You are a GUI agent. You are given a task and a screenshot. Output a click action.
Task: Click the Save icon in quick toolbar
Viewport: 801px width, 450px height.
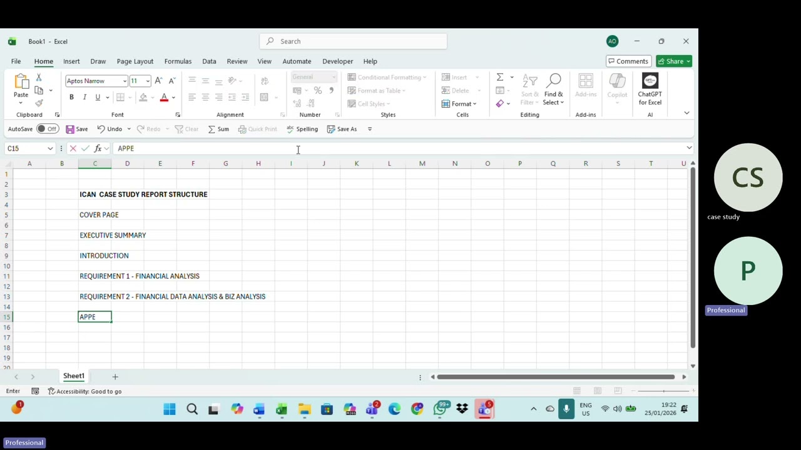[x=77, y=129]
